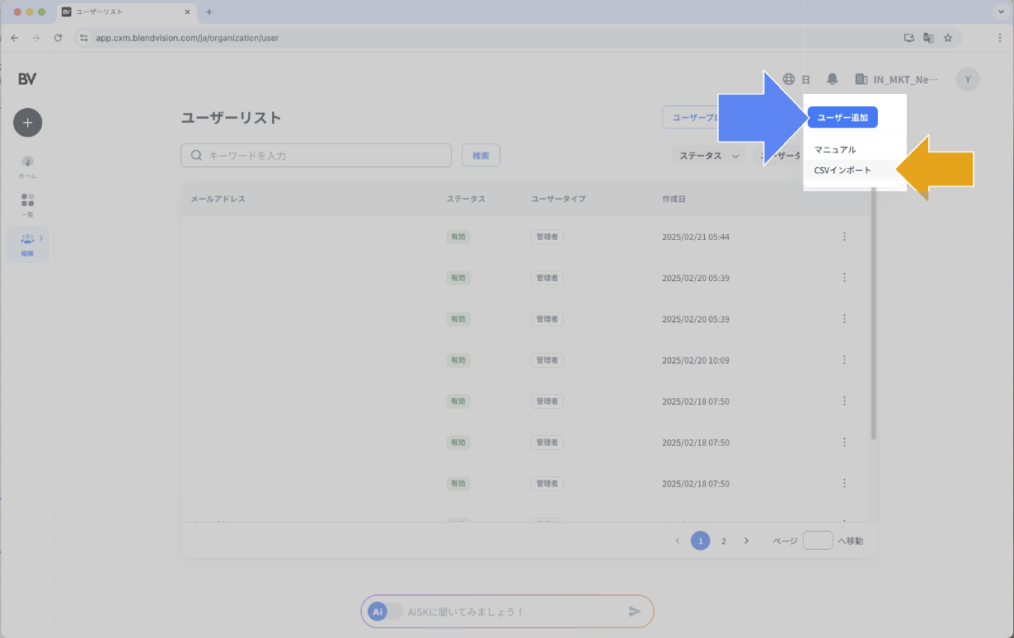Open the round plus create button
The width and height of the screenshot is (1014, 638).
[27, 122]
